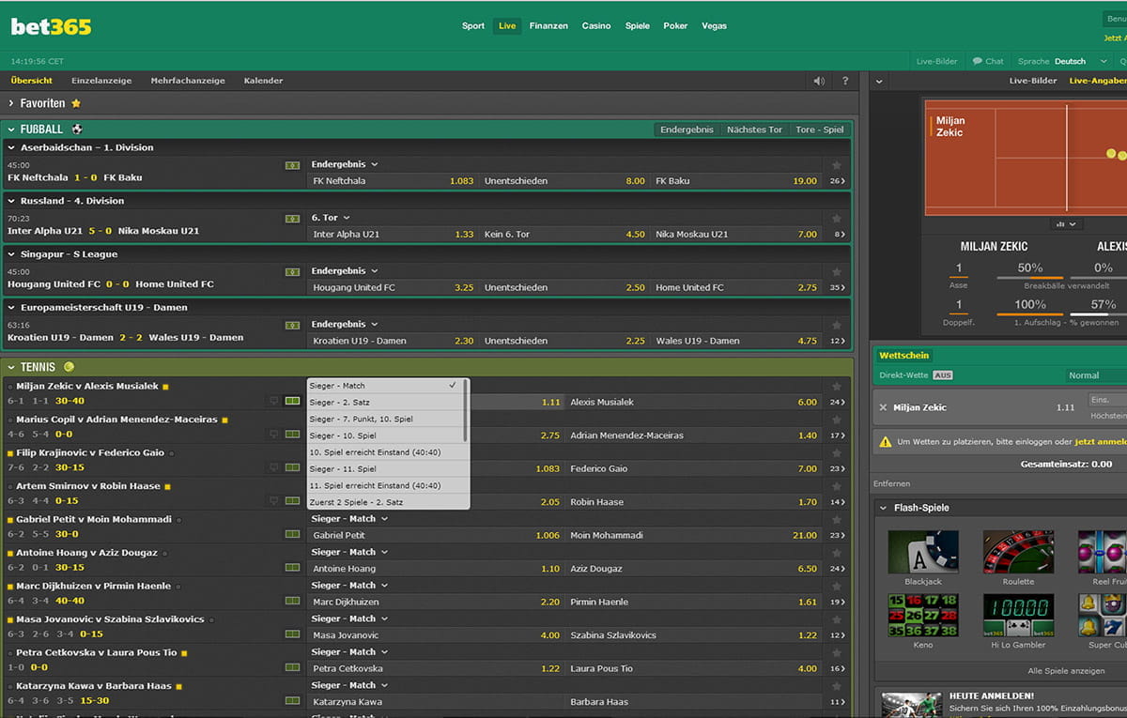The image size is (1127, 718).
Task: Open court view for Marius Copil match
Action: click(292, 435)
